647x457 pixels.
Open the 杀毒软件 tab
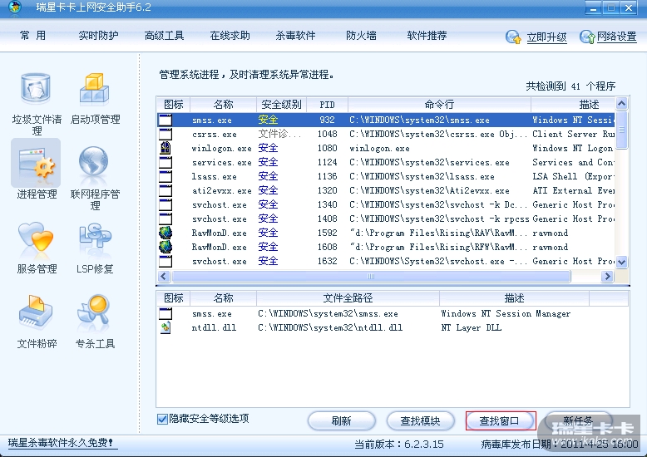(x=295, y=36)
